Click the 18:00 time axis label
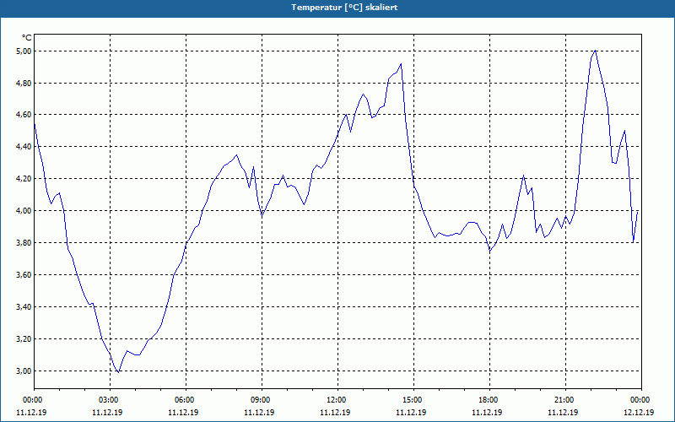Viewport: 675px width, 422px height. [488, 400]
